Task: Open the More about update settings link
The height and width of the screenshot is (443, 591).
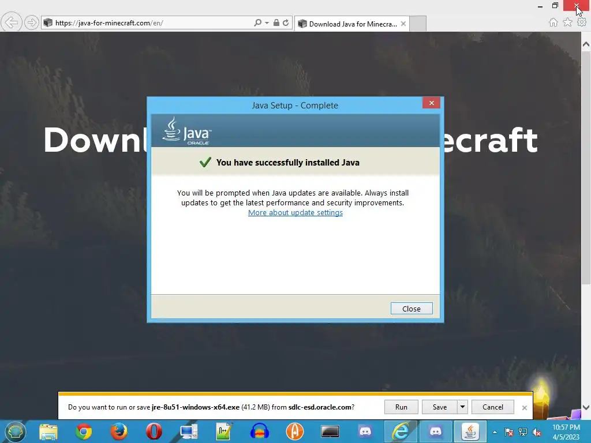Action: [295, 212]
